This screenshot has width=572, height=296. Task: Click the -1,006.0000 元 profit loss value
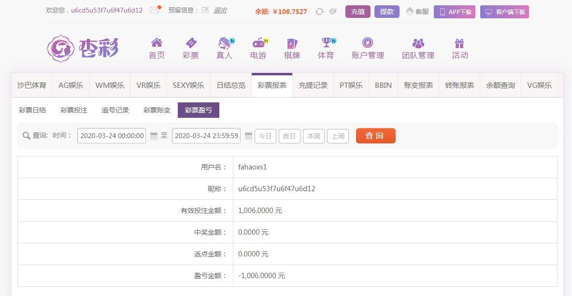tap(261, 276)
